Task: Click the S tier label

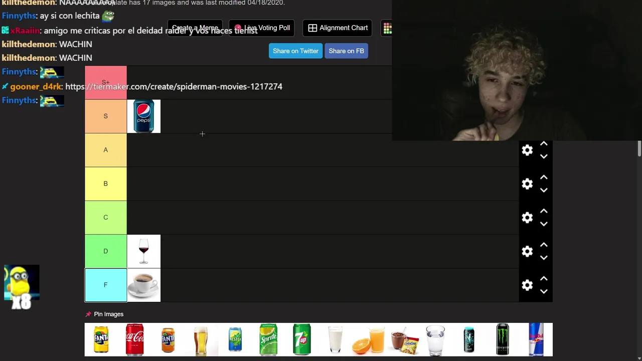Action: pos(105,116)
